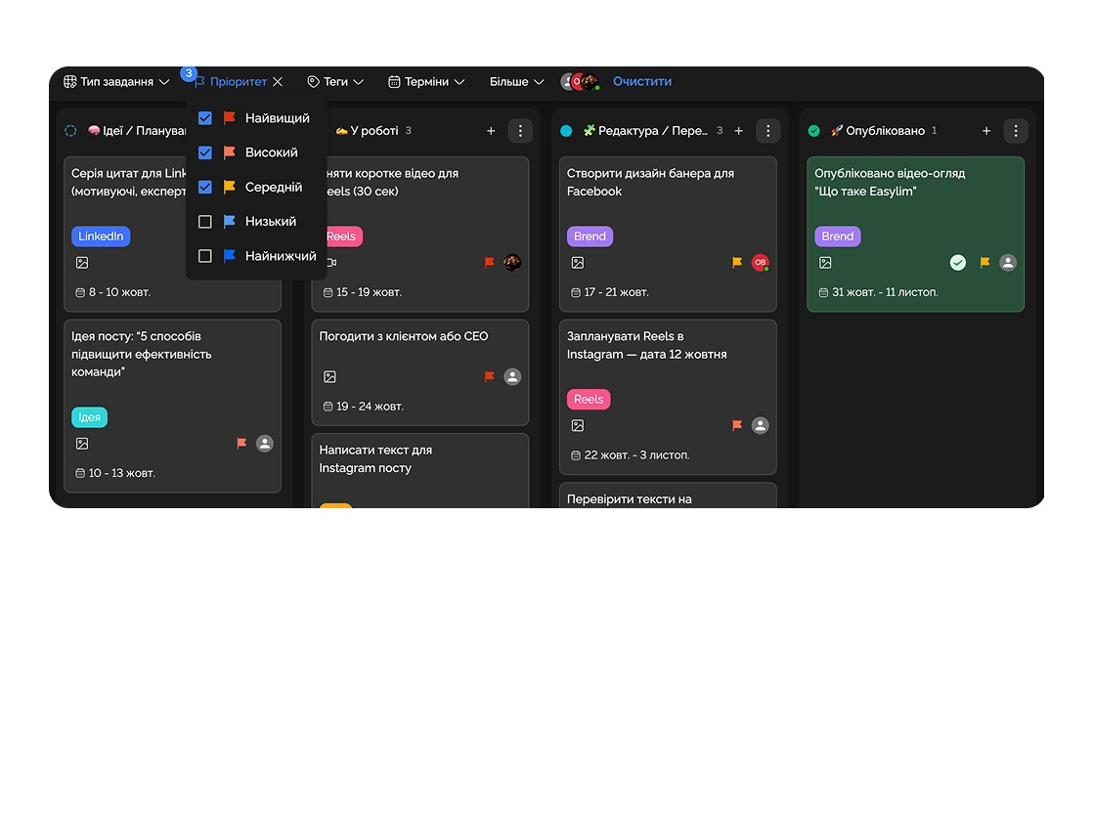The height and width of the screenshot is (819, 1093).
Task: Click the purple Brend tag on Facebook card
Action: click(x=590, y=237)
